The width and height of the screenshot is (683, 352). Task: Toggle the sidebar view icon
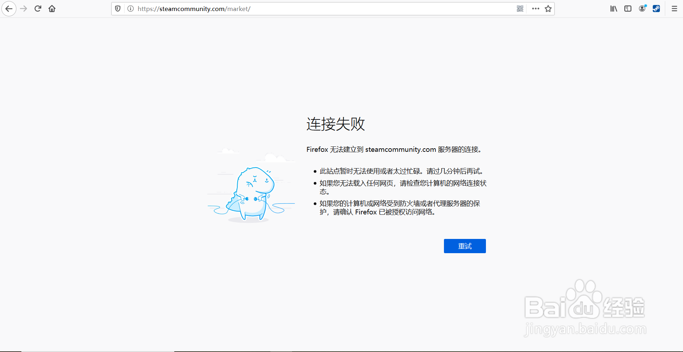(628, 9)
